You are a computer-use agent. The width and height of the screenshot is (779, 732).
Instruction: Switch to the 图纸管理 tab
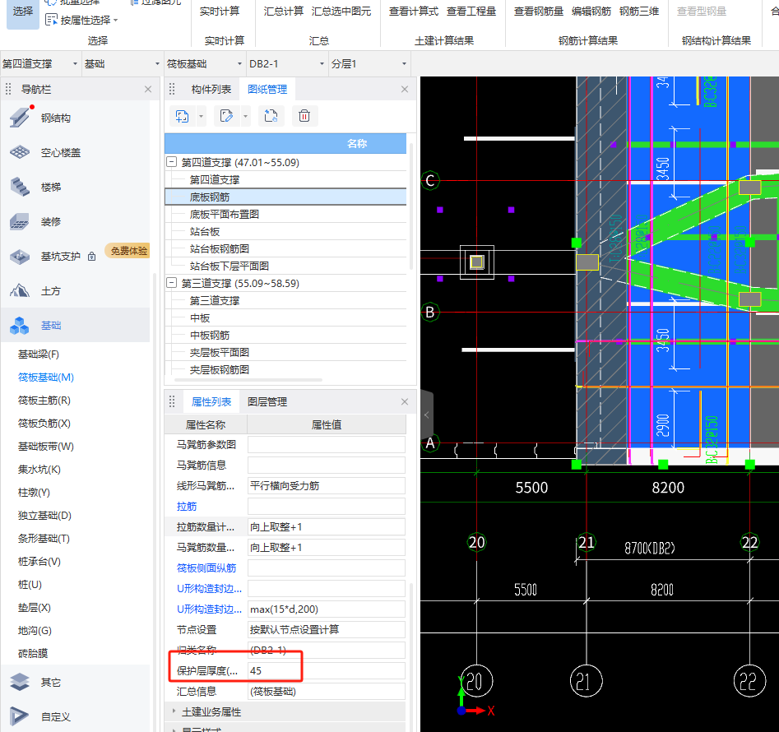click(x=267, y=90)
